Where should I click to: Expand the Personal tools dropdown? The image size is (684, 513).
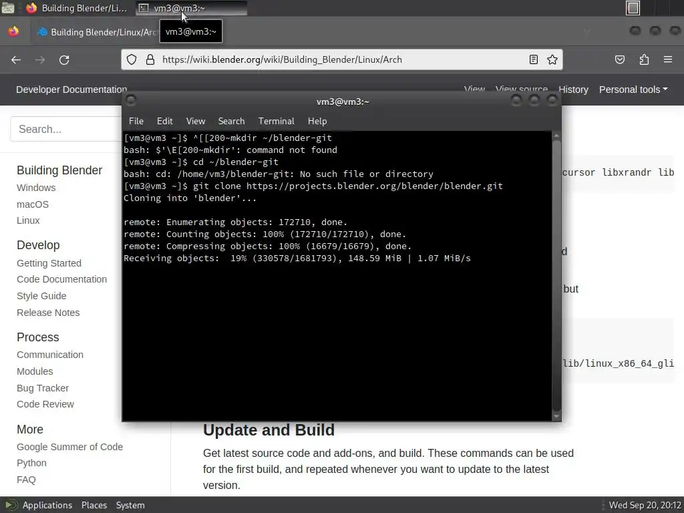click(x=633, y=90)
